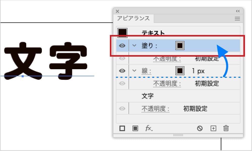Collapse the 線 row chevron
The width and height of the screenshot is (252, 151).
click(134, 71)
